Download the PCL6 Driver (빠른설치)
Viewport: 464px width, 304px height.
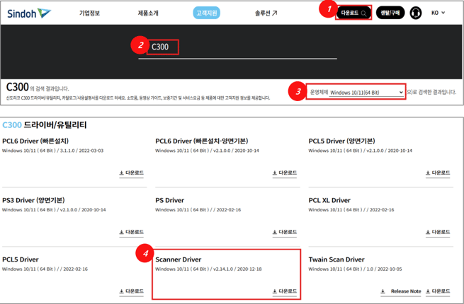pyautogui.click(x=131, y=173)
